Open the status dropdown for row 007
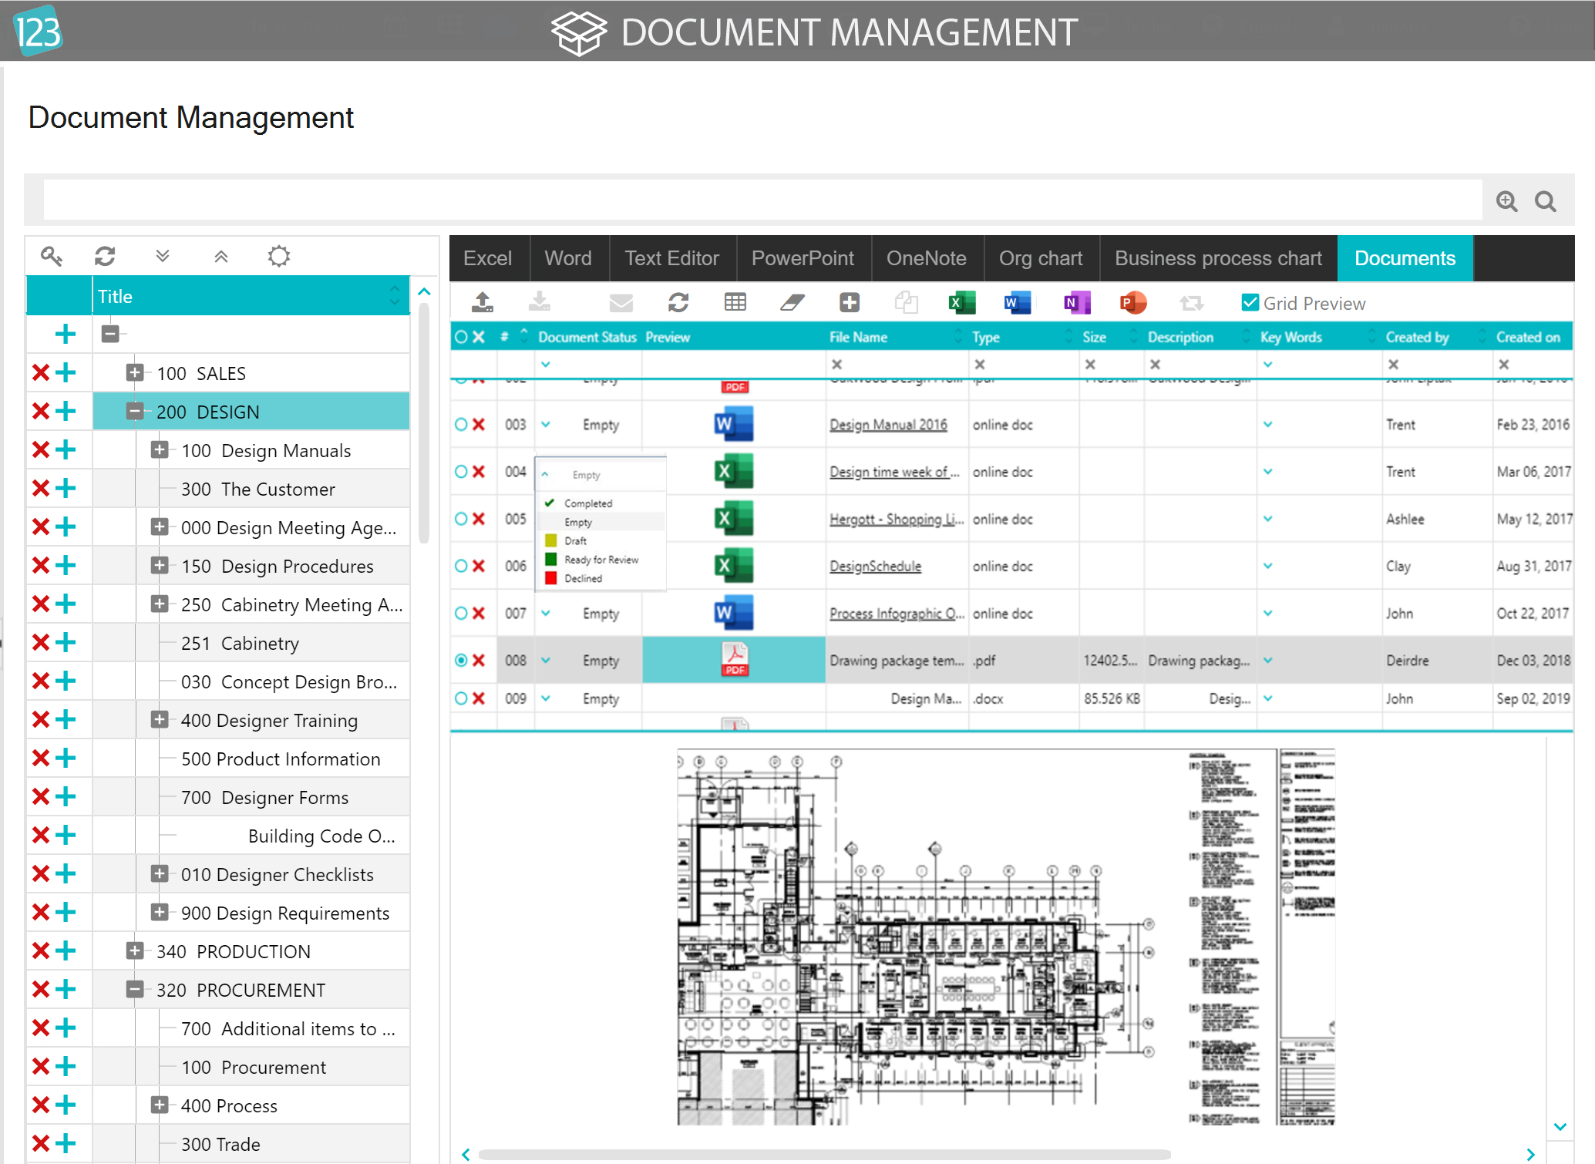 (x=547, y=614)
